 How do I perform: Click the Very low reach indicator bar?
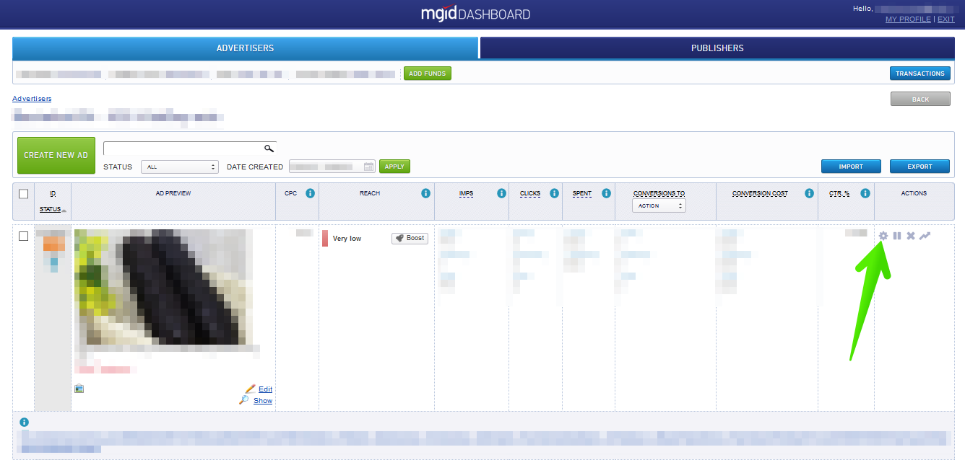[325, 239]
